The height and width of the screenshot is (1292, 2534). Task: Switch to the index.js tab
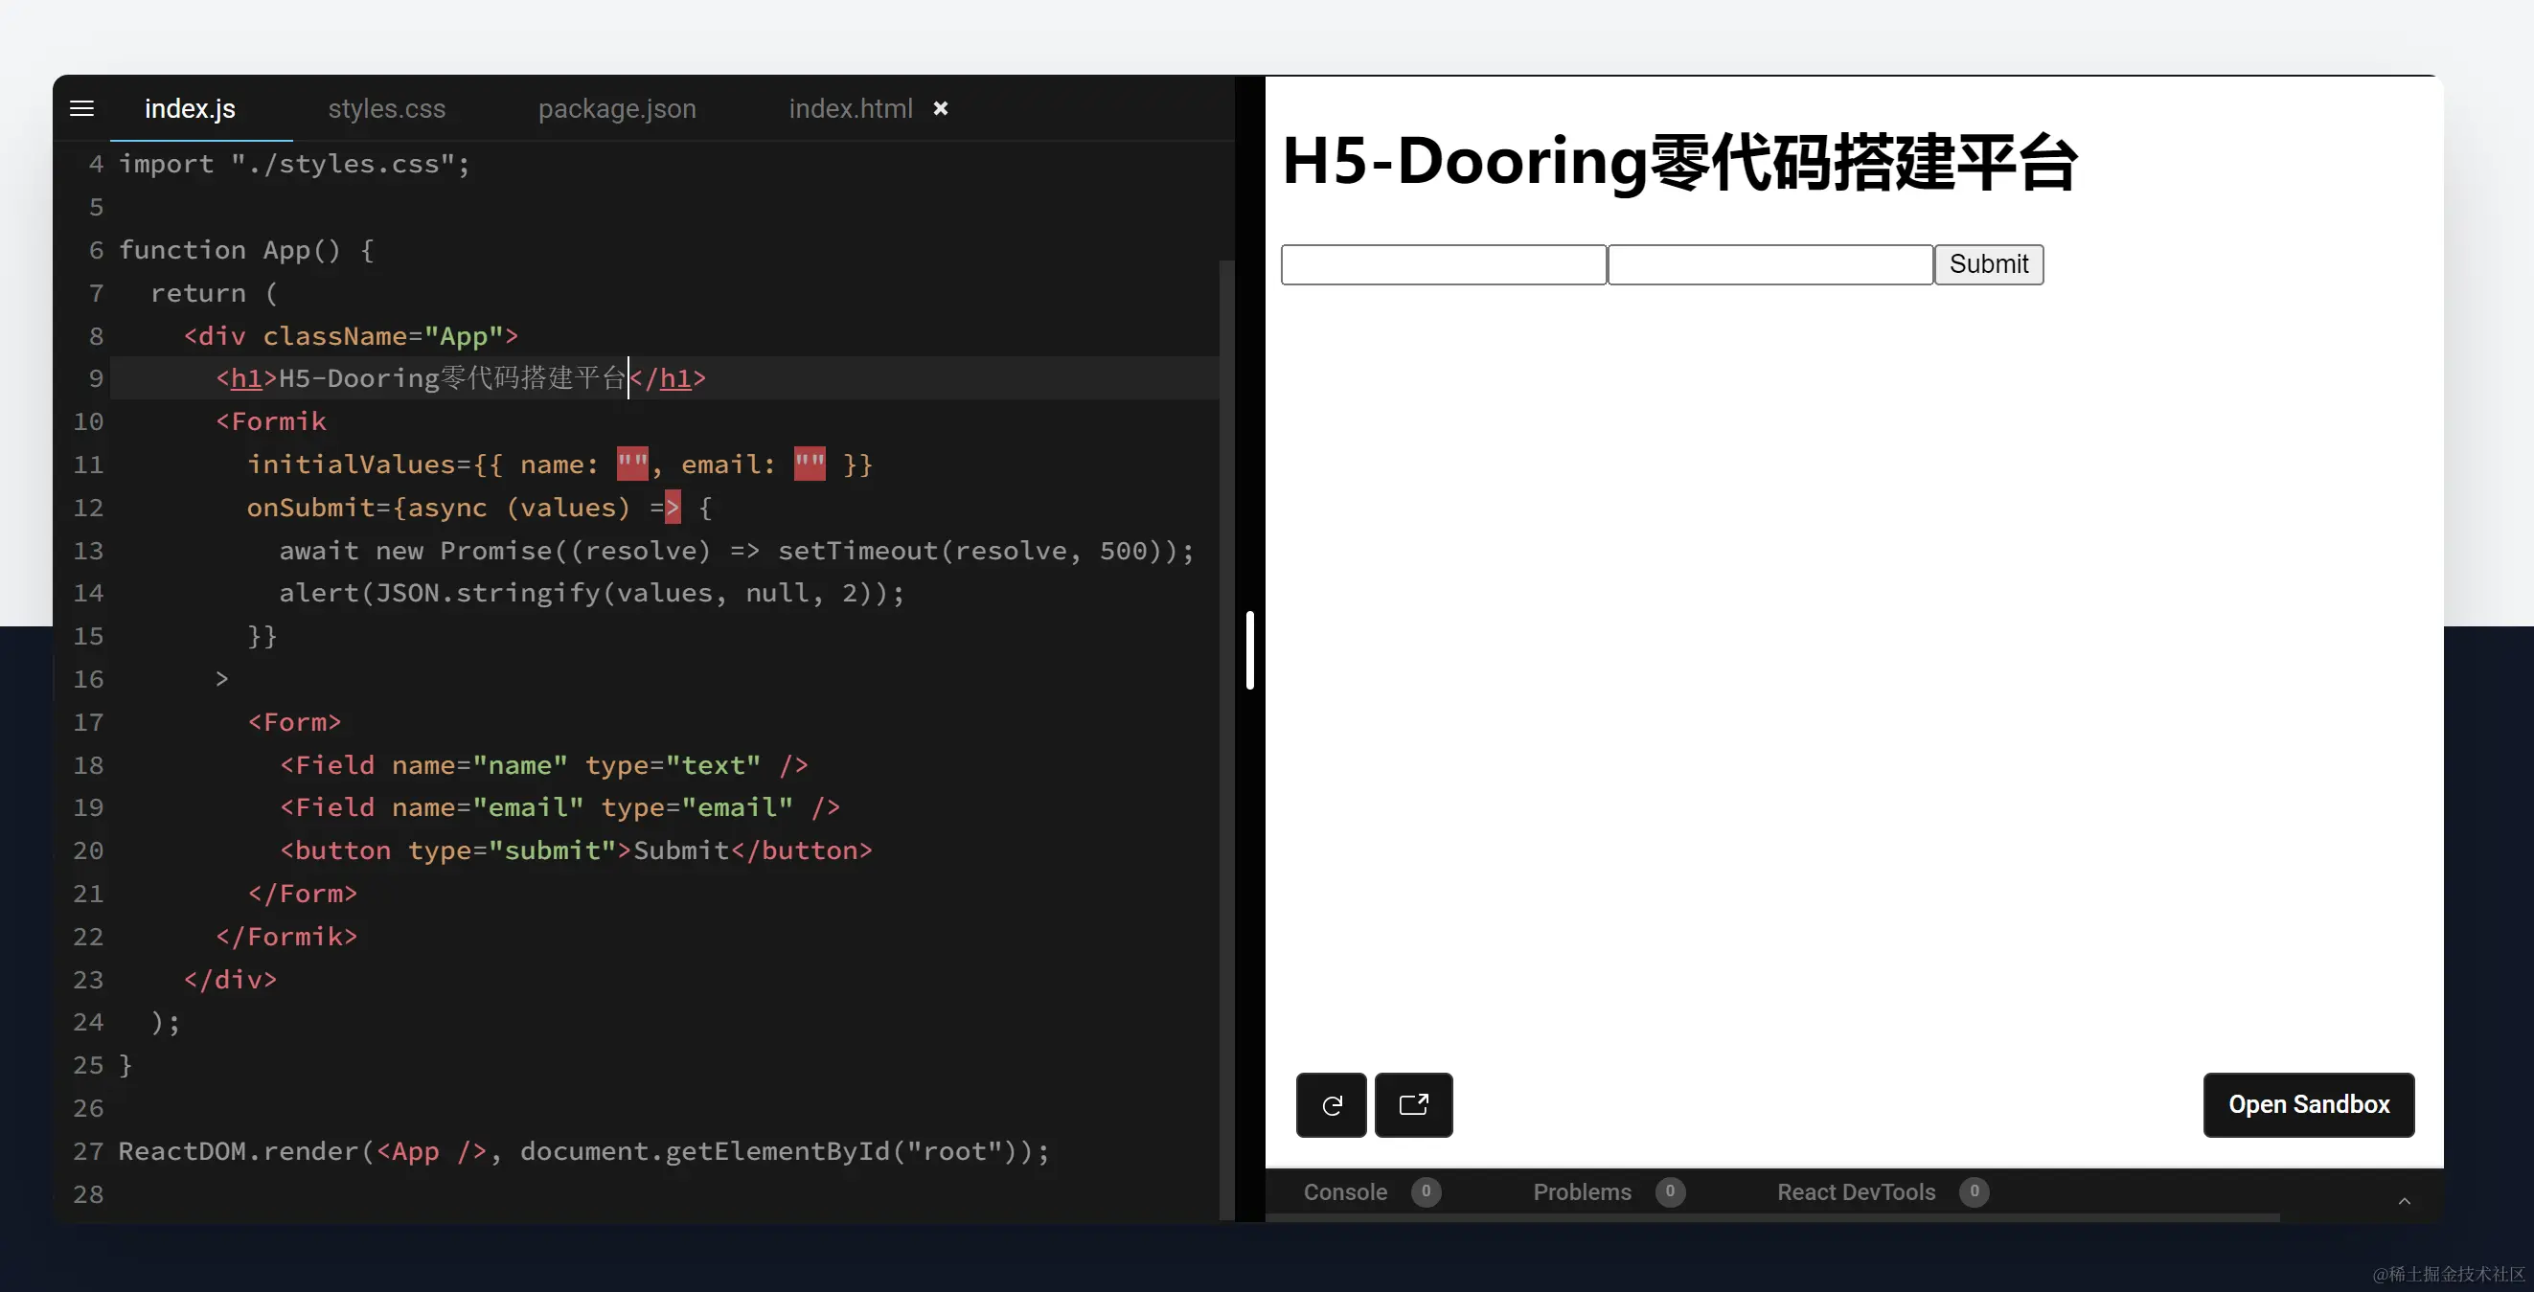[190, 108]
